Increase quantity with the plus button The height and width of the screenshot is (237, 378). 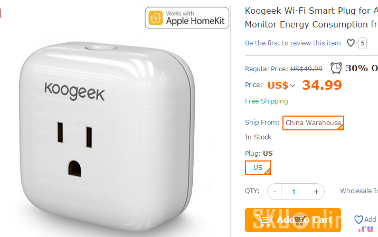(316, 192)
